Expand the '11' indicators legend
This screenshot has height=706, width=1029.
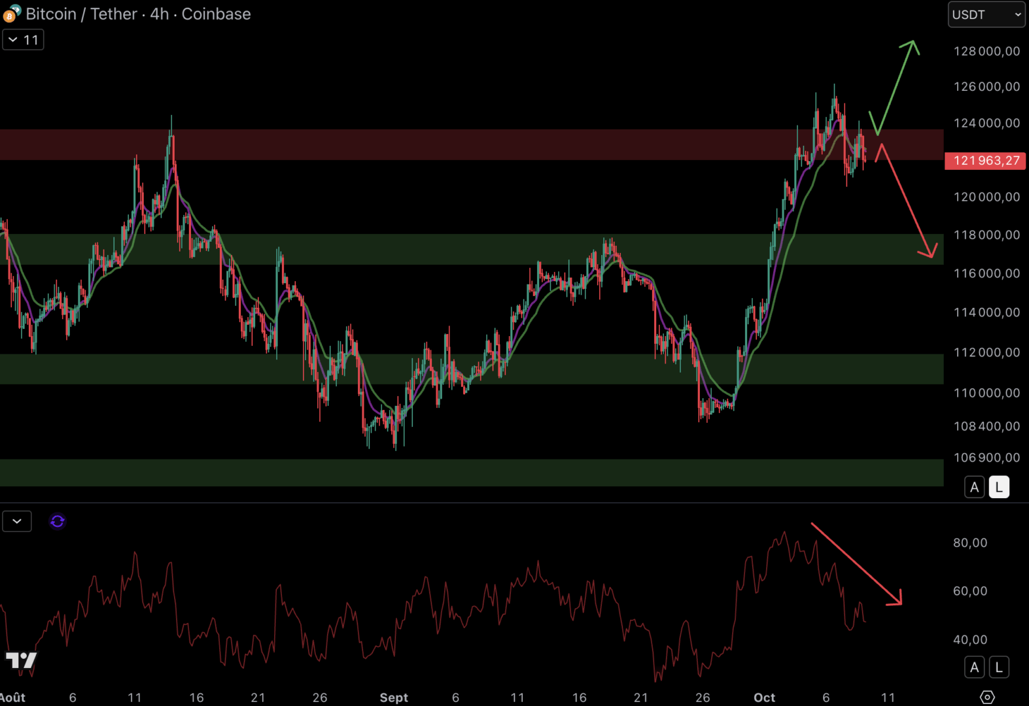coord(24,40)
